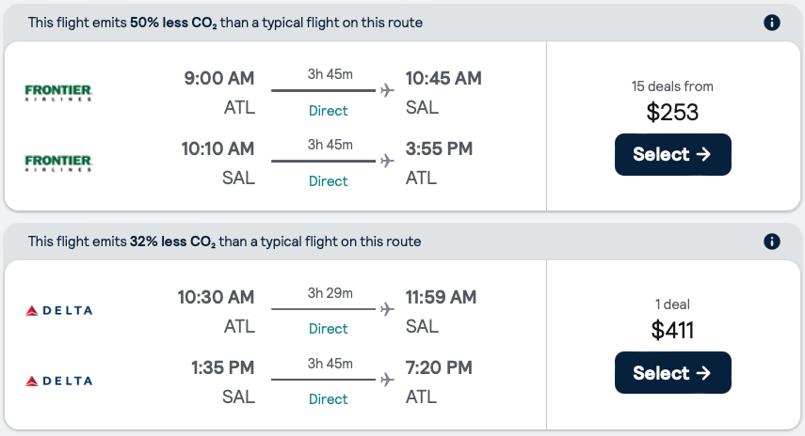Image resolution: width=805 pixels, height=436 pixels.
Task: Click airplane icon on 1:35 PM Delta flight
Action: pos(386,380)
